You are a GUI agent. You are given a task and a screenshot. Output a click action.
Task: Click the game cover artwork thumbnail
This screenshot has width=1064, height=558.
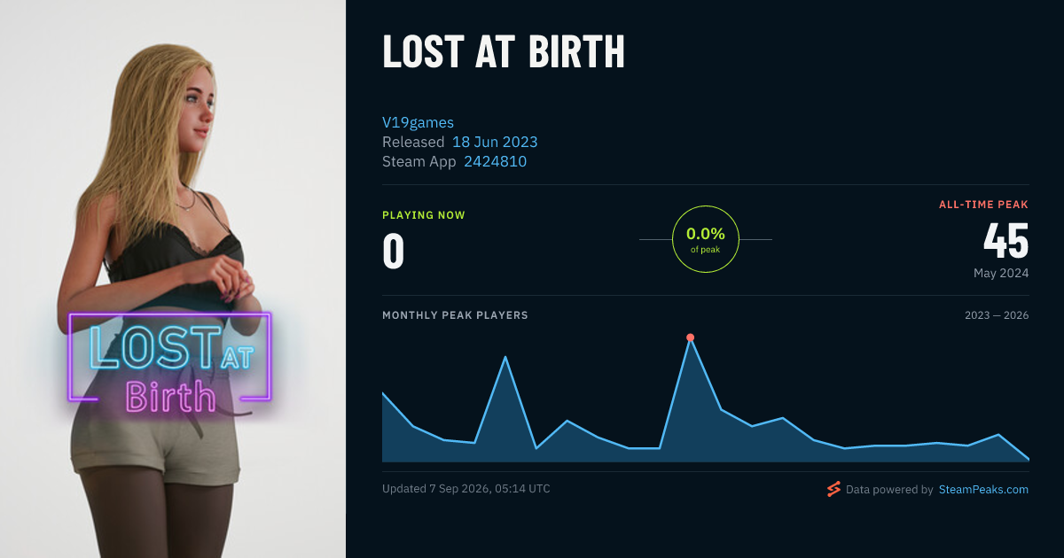(173, 279)
